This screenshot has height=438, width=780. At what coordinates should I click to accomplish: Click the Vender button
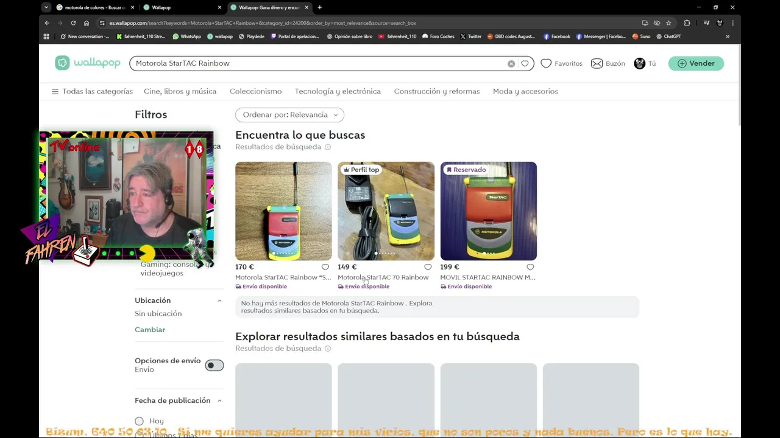click(696, 63)
